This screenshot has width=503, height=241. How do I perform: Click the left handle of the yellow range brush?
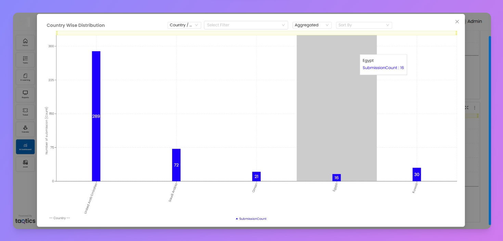coord(57,33)
